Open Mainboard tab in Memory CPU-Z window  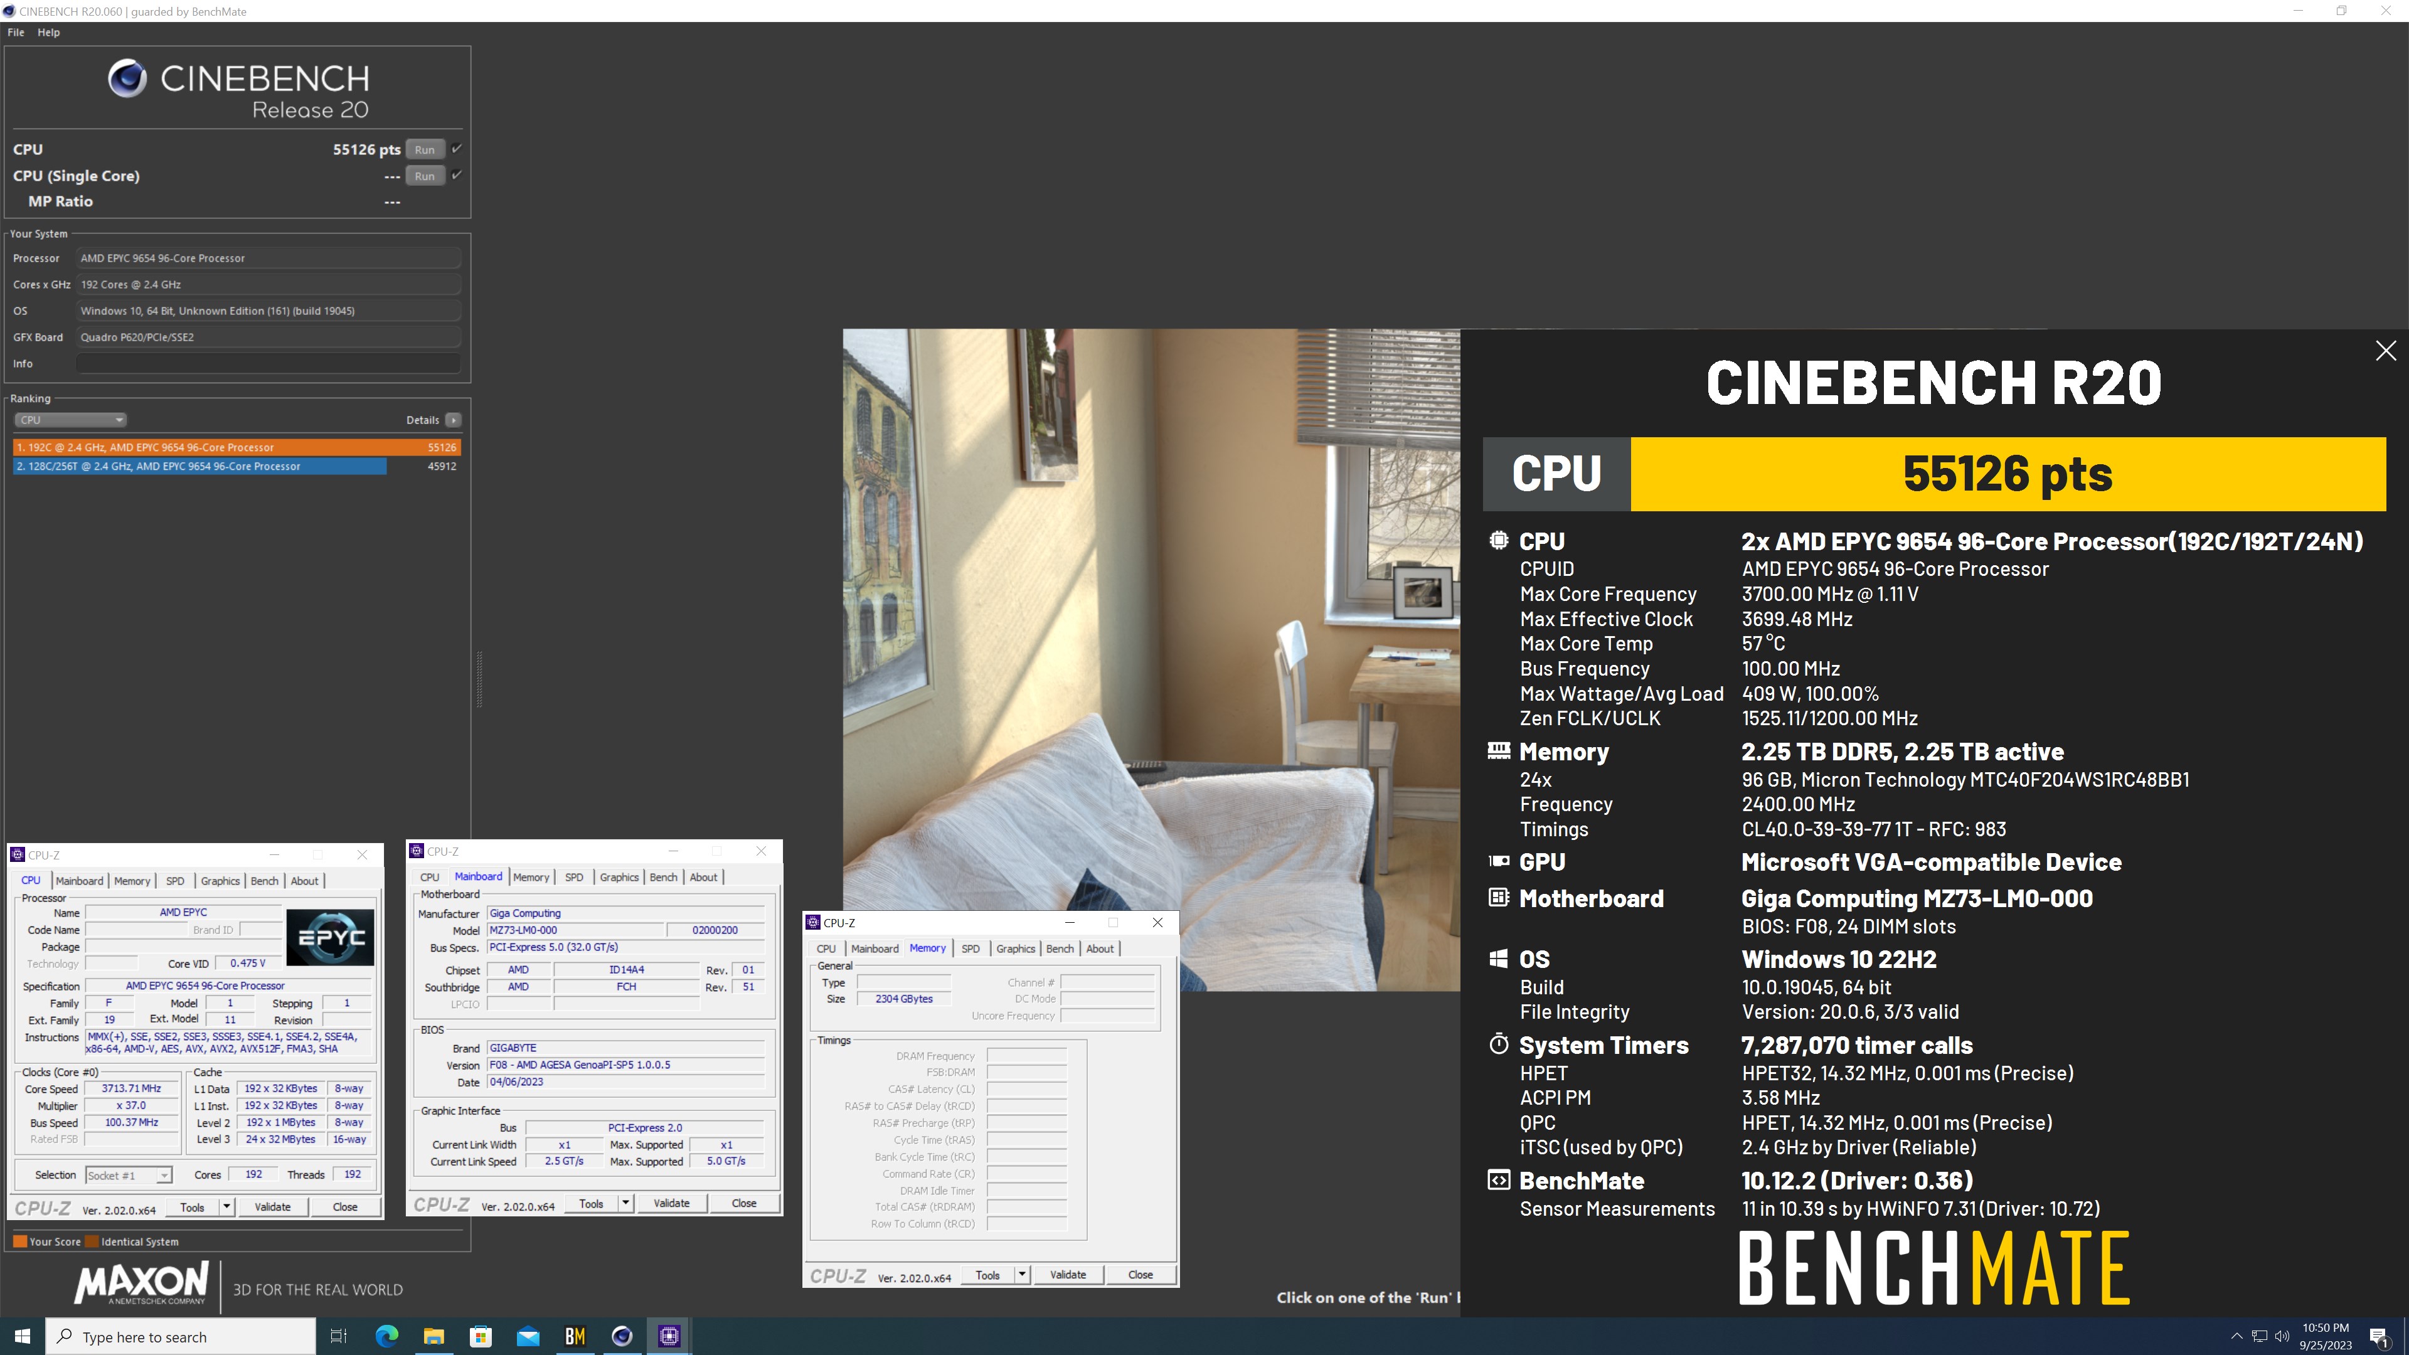point(875,948)
